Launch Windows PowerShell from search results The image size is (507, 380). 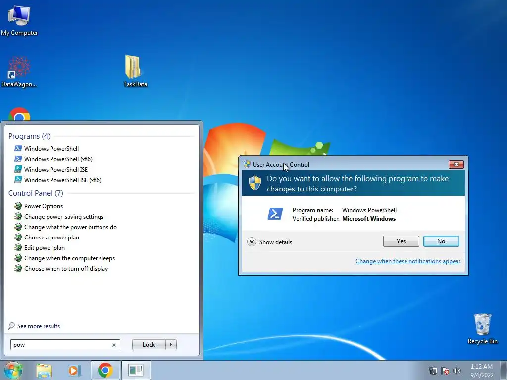pyautogui.click(x=51, y=149)
